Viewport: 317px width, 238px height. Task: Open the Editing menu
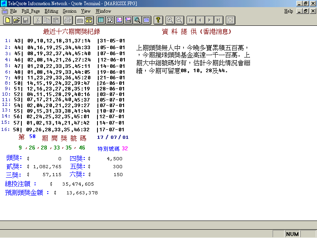point(52,11)
